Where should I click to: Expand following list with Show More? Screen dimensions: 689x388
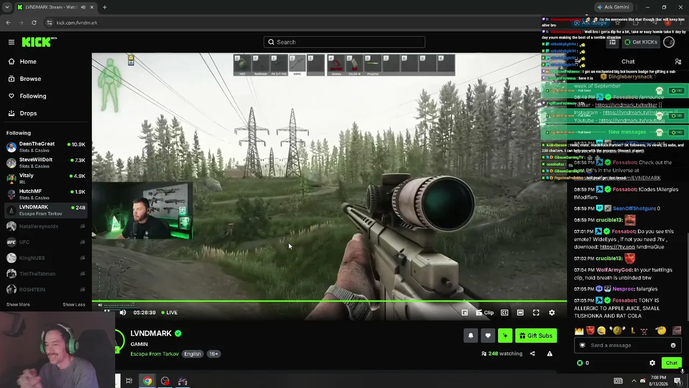18,304
